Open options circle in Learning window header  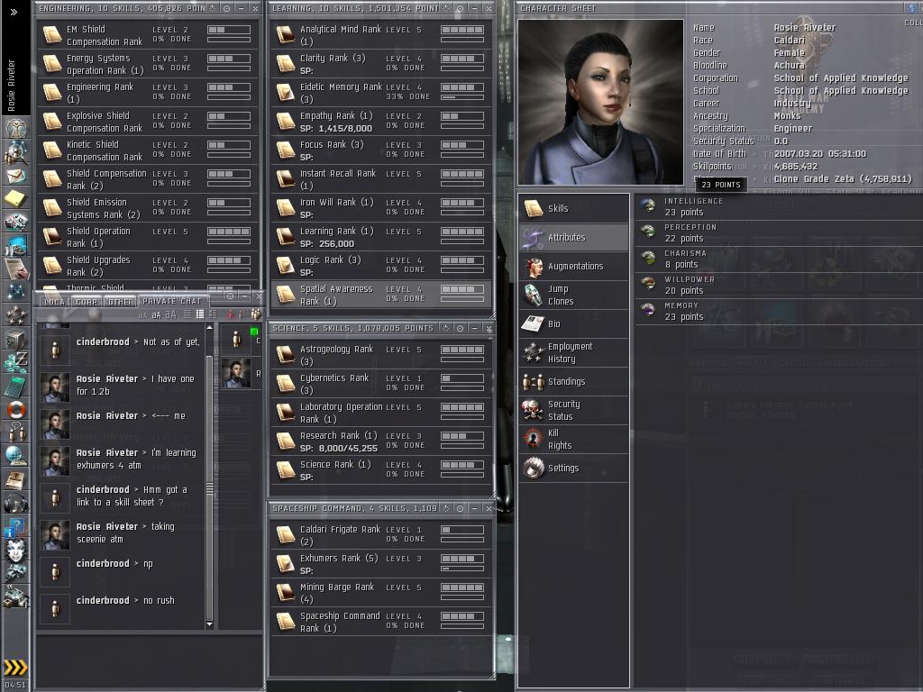461,8
